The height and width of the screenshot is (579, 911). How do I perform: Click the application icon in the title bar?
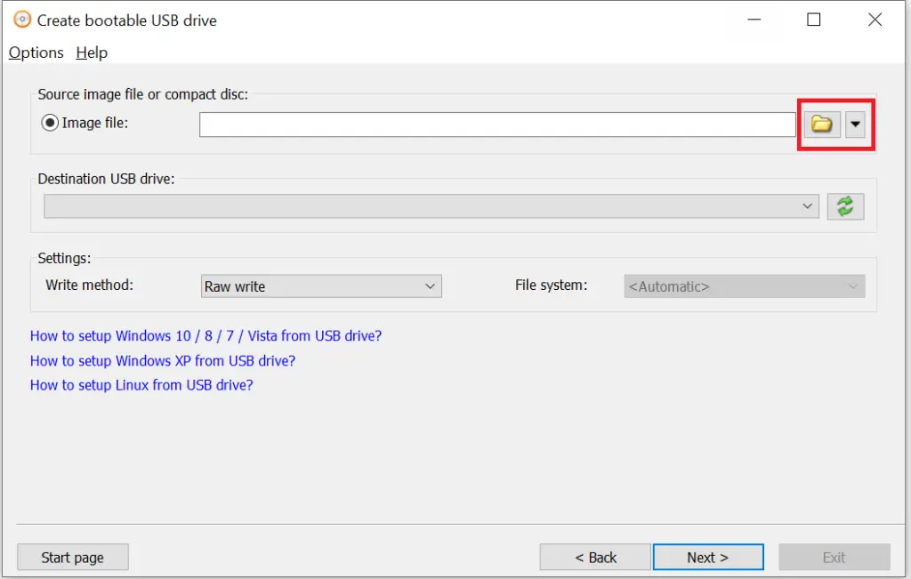tap(21, 19)
